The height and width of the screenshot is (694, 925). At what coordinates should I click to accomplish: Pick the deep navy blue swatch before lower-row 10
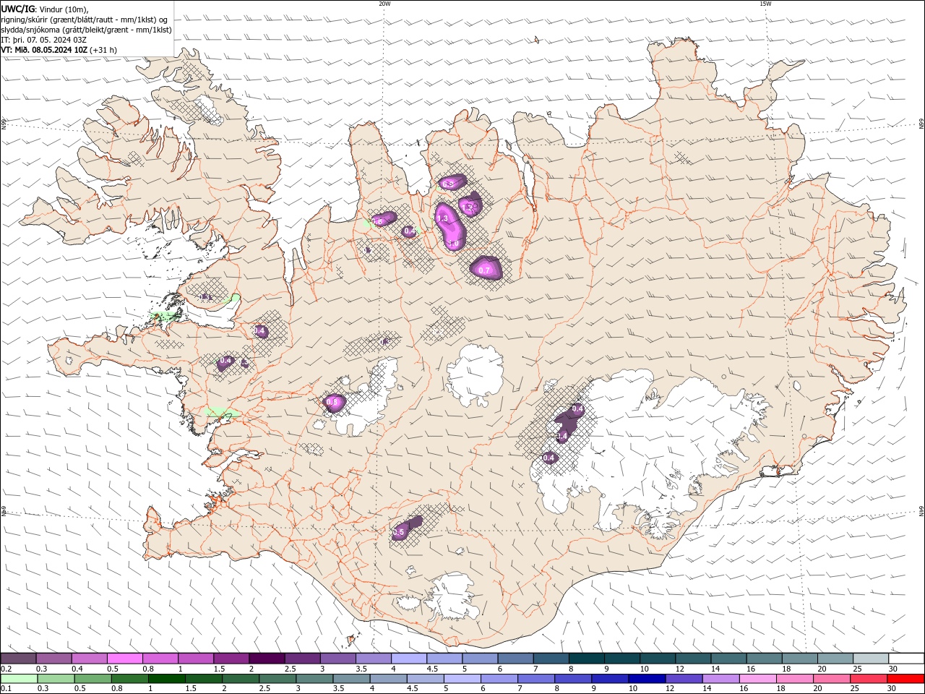[645, 679]
